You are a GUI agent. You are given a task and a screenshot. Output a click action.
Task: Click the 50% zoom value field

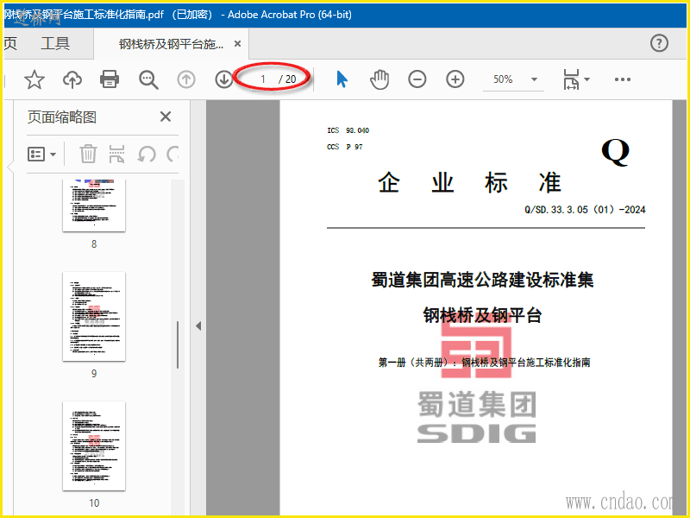coord(503,79)
